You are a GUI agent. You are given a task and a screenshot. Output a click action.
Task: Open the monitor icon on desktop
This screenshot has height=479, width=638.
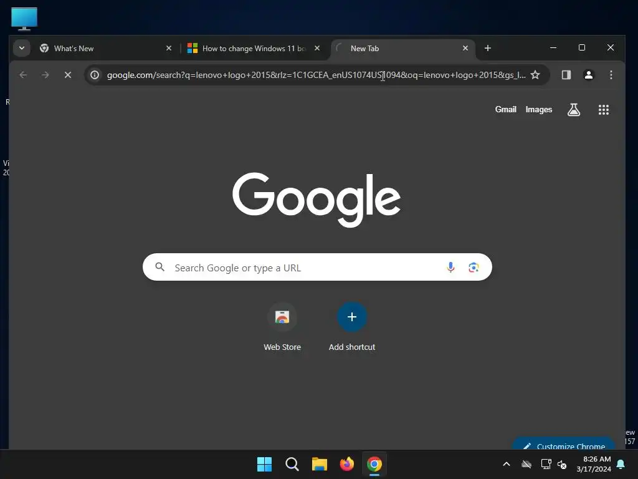[24, 19]
